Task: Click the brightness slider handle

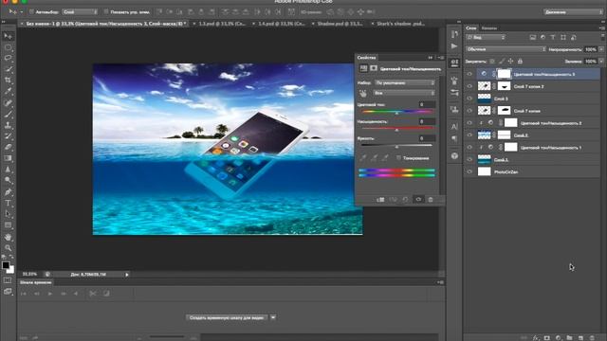Action: 396,147
